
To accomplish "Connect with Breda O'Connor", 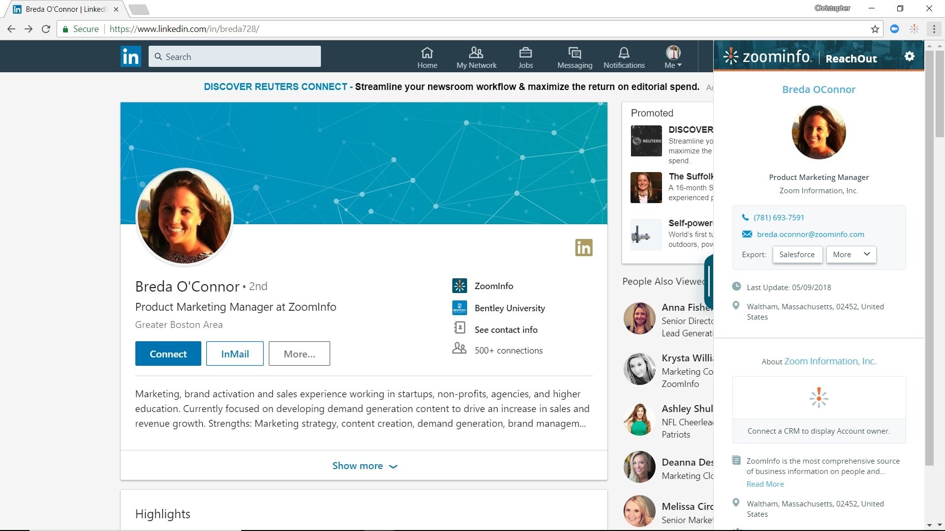I will tap(168, 354).
